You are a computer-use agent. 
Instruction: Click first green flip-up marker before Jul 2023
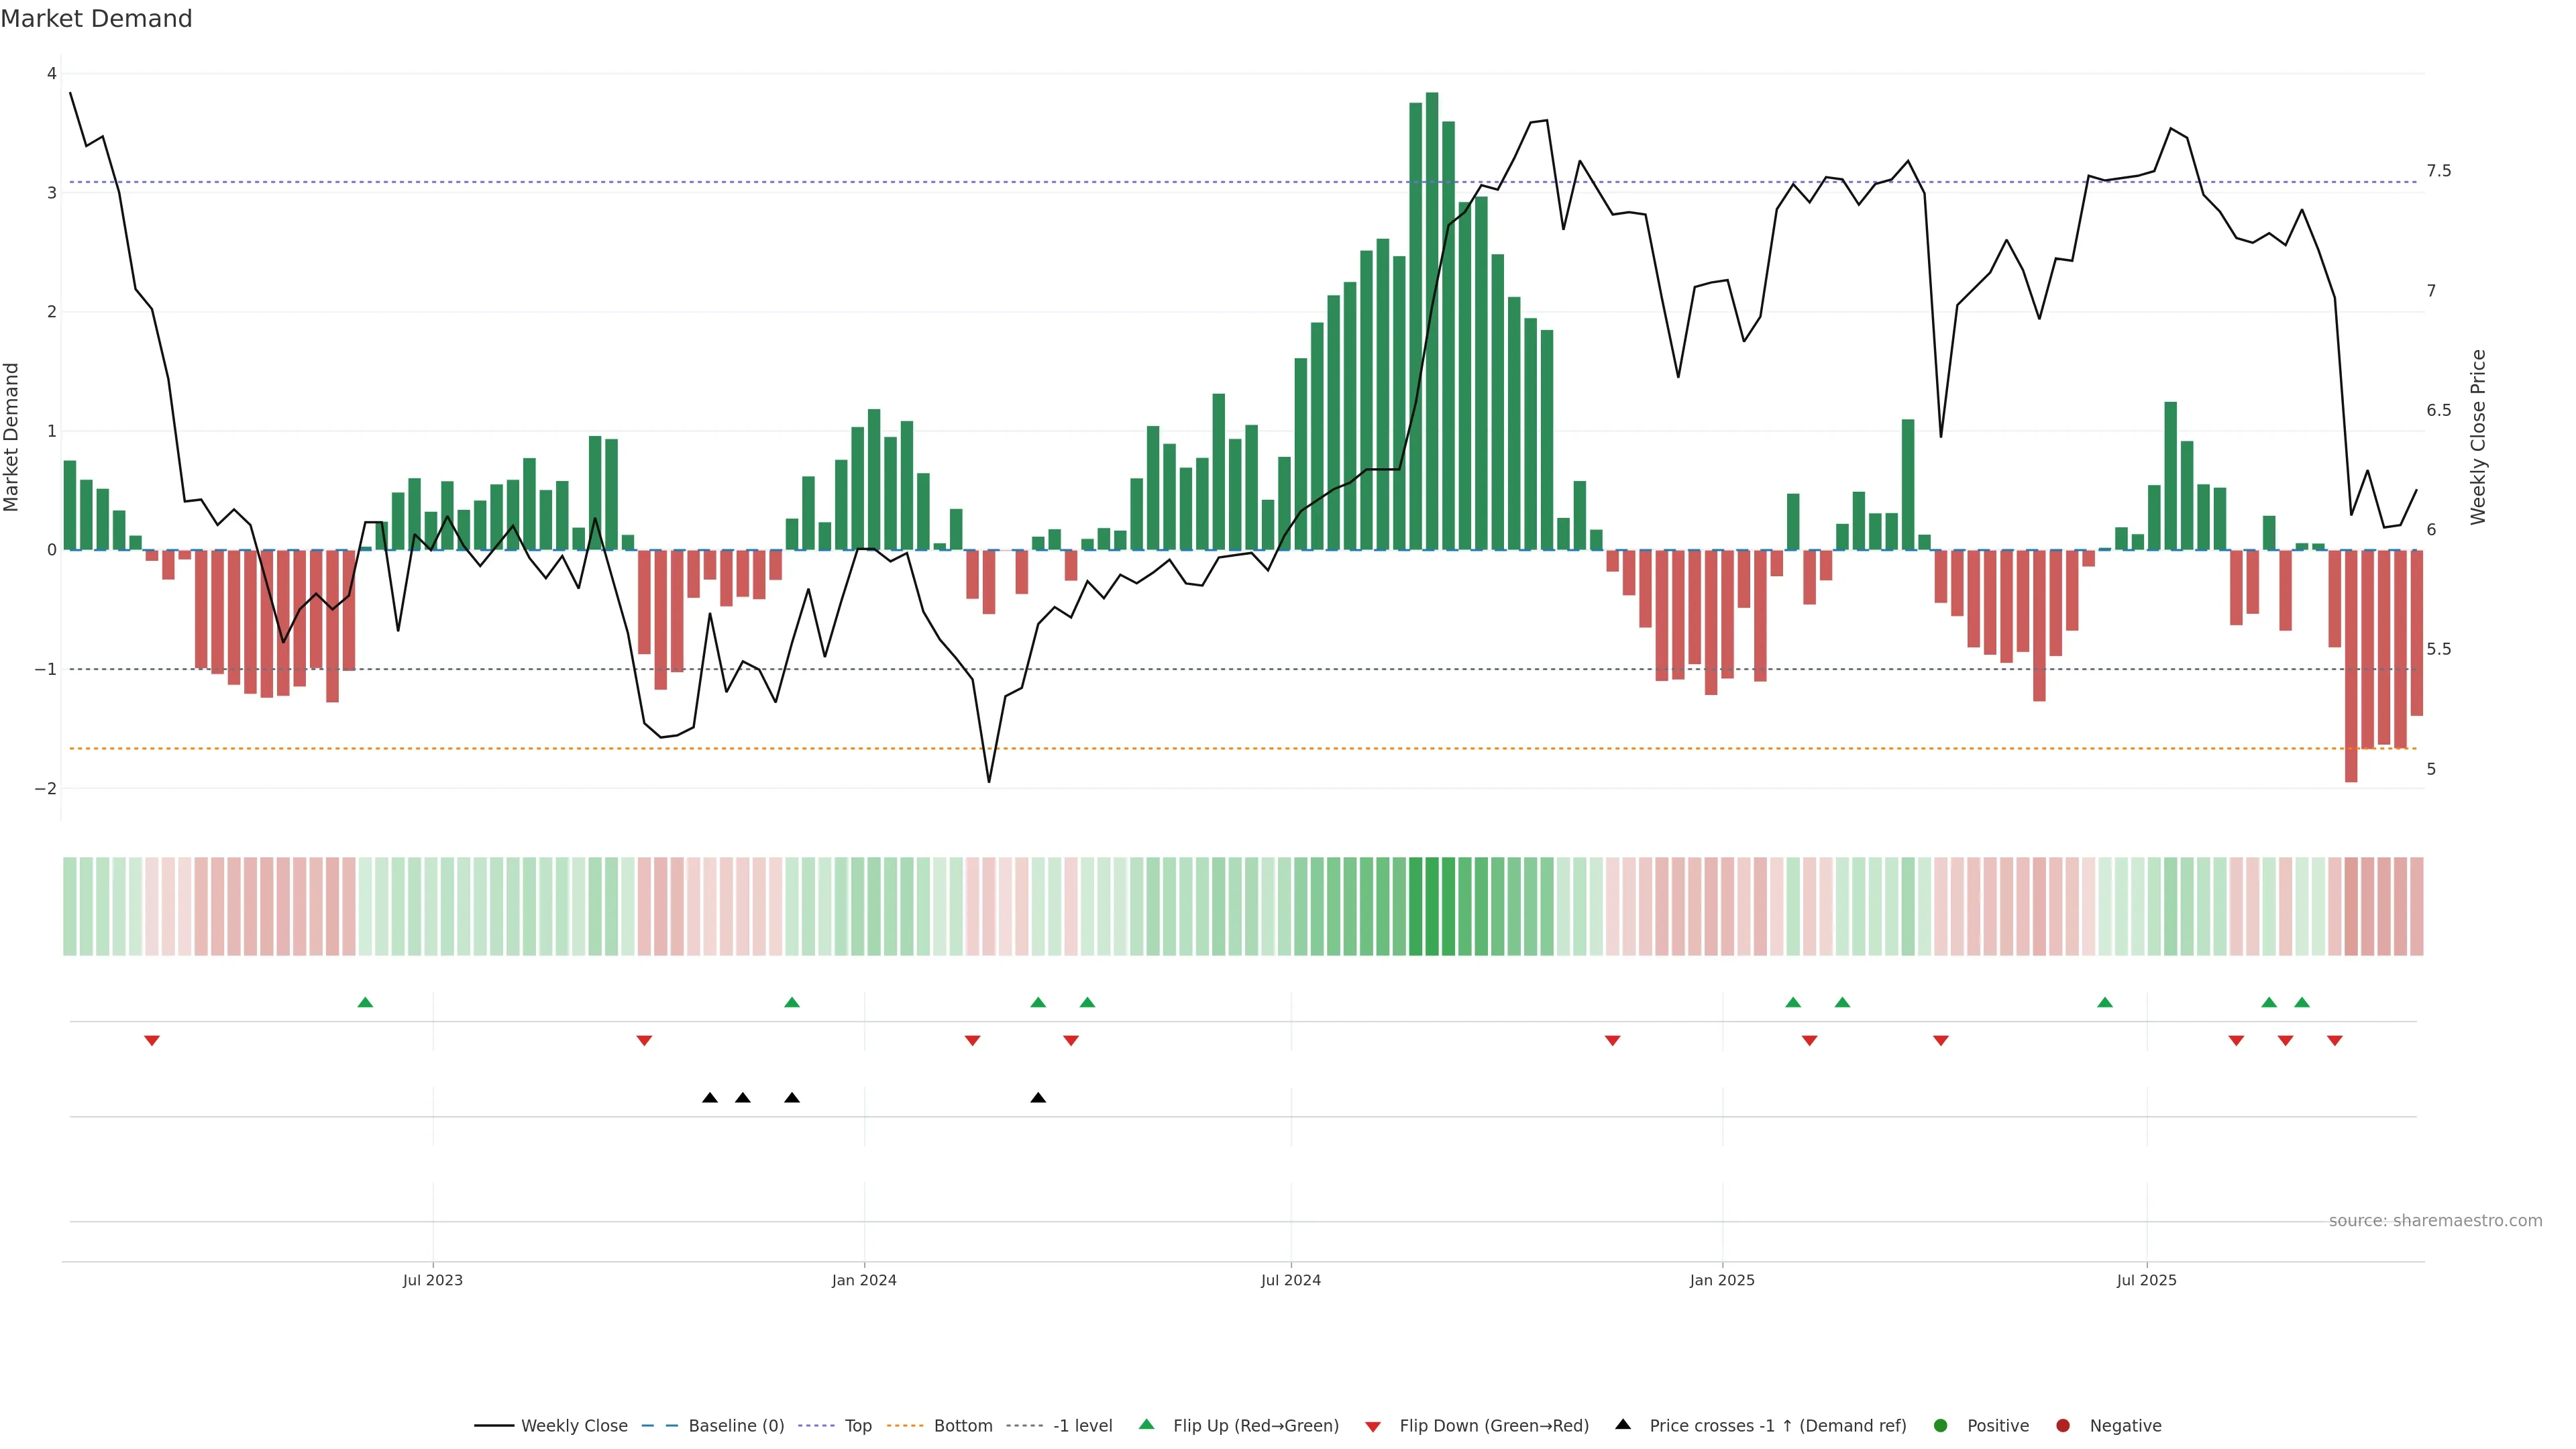click(x=365, y=1002)
